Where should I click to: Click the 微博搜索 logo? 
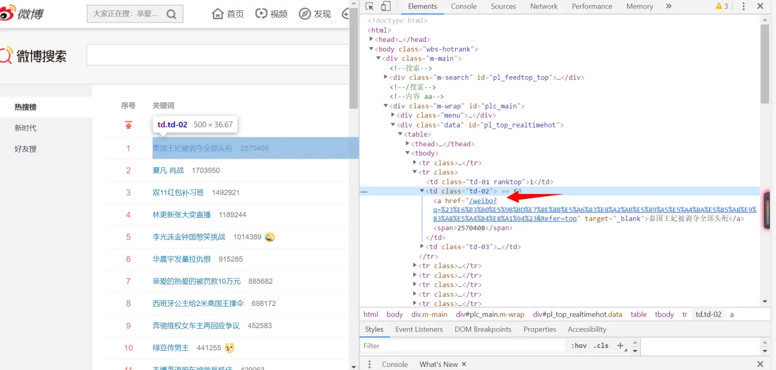click(x=33, y=55)
